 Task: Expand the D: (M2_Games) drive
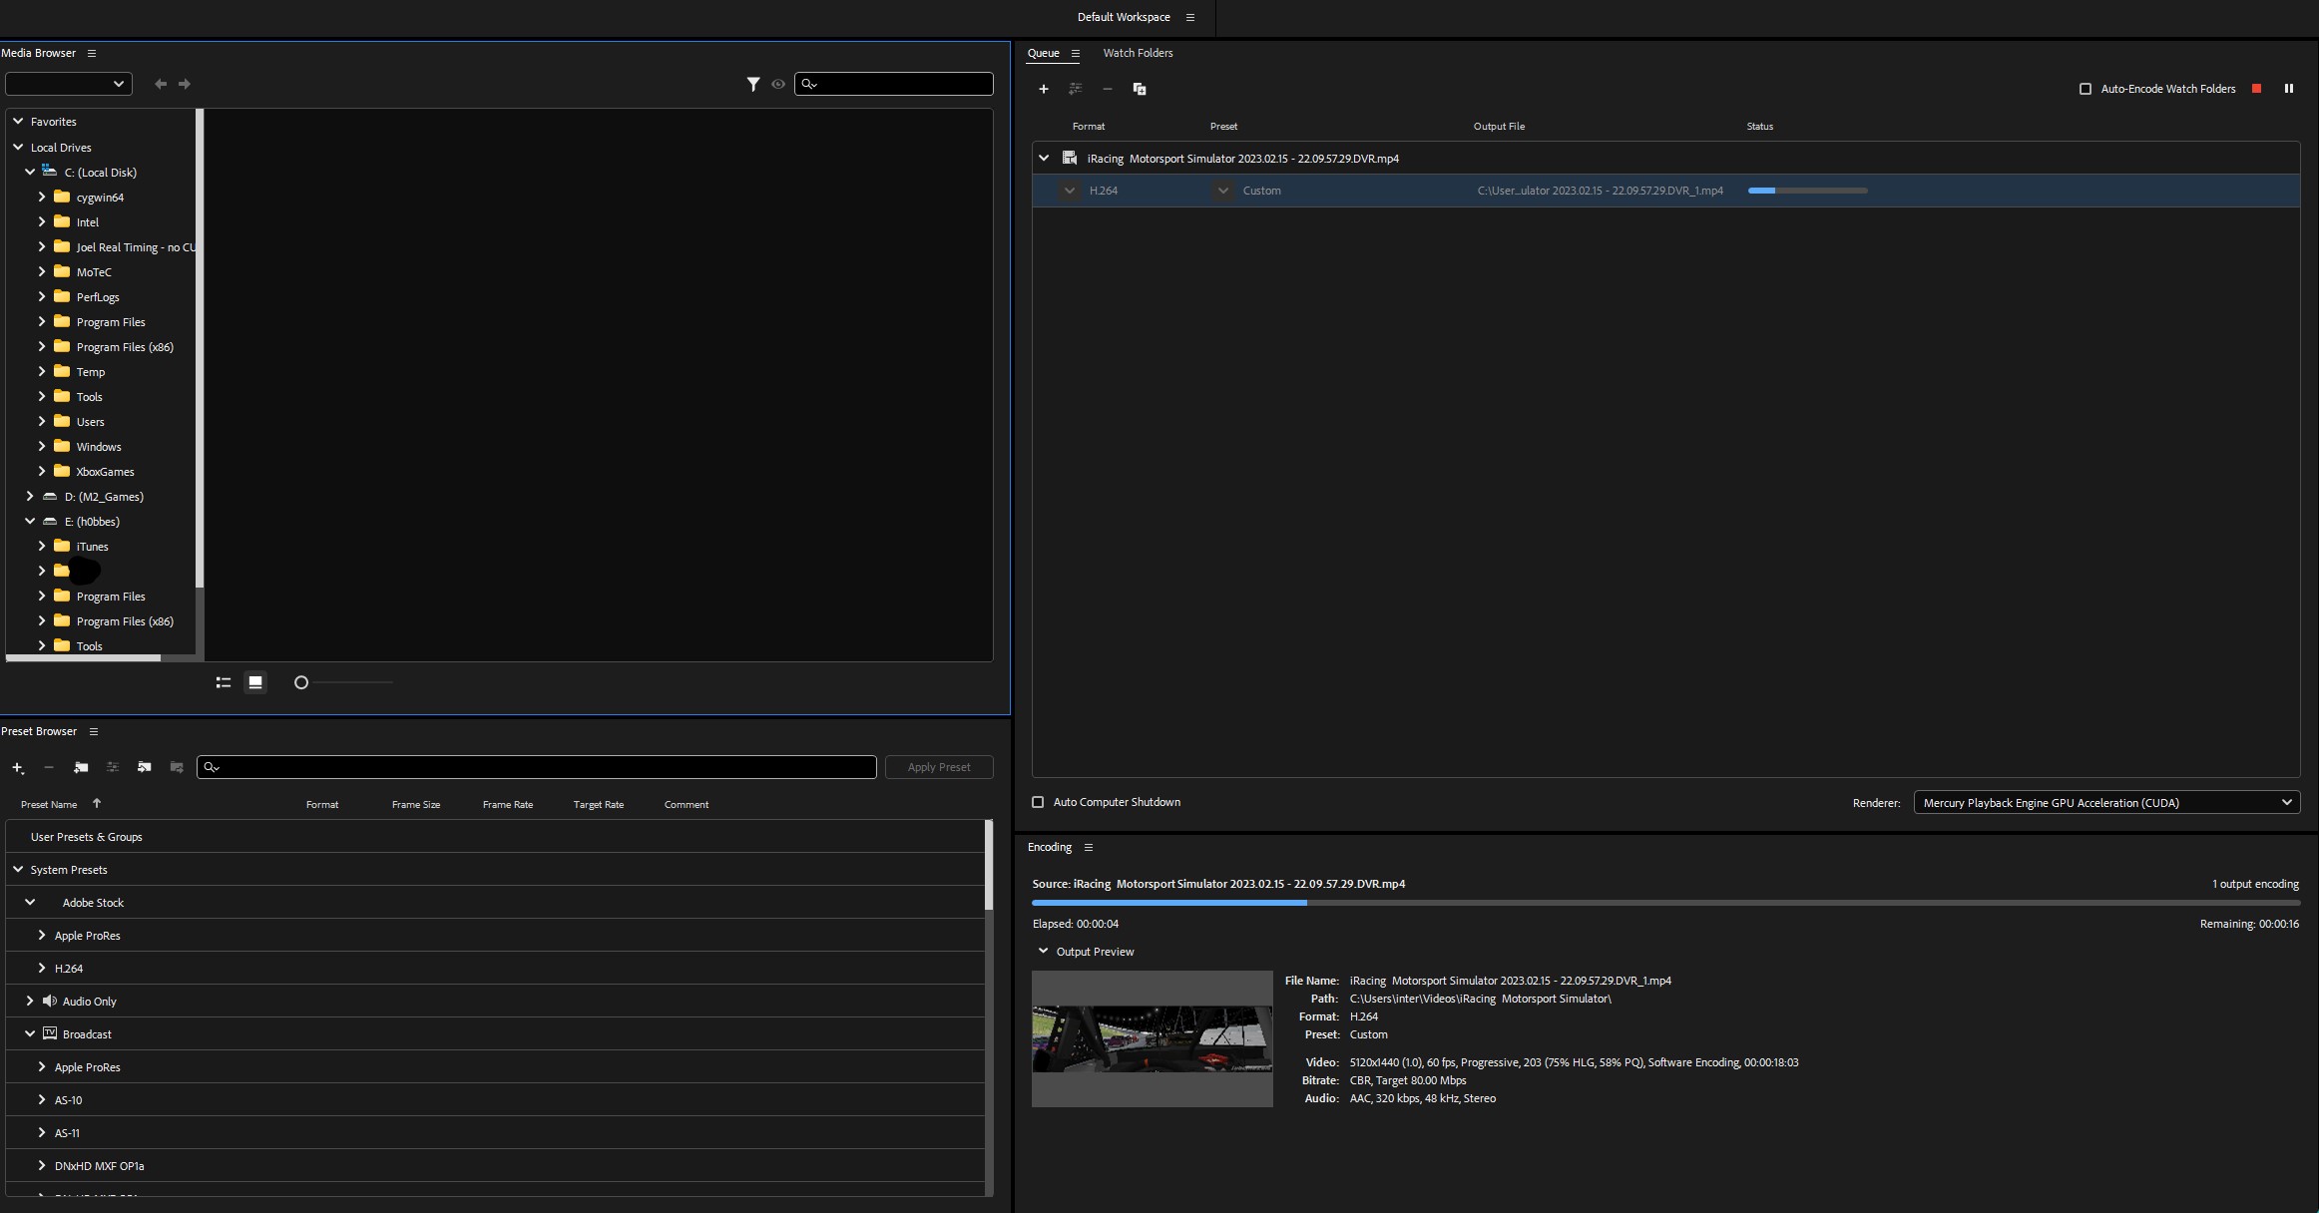pyautogui.click(x=30, y=497)
